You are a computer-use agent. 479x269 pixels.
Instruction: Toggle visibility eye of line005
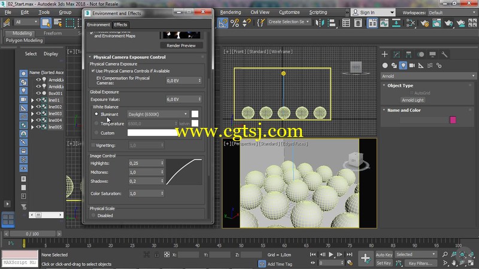pos(38,127)
